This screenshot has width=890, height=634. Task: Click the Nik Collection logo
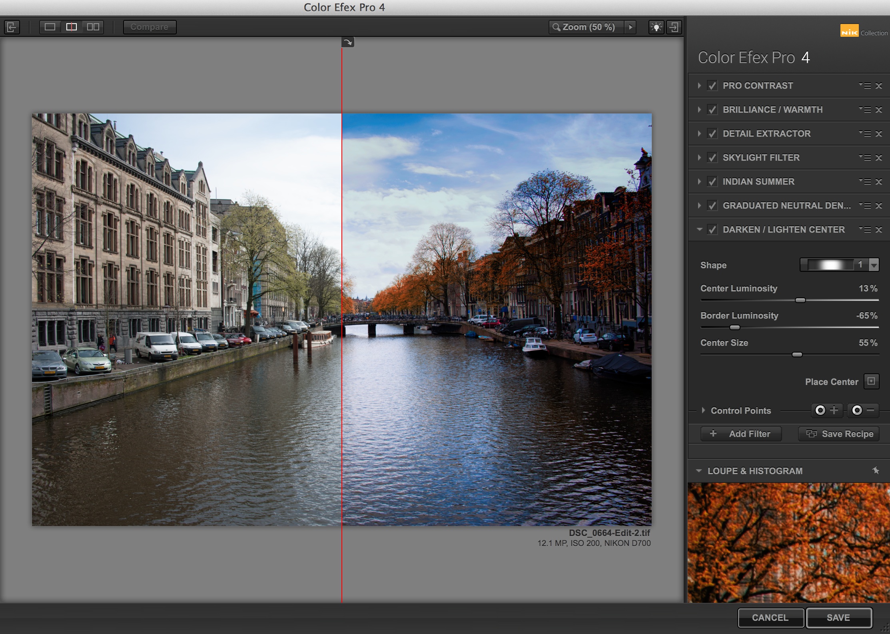click(864, 31)
